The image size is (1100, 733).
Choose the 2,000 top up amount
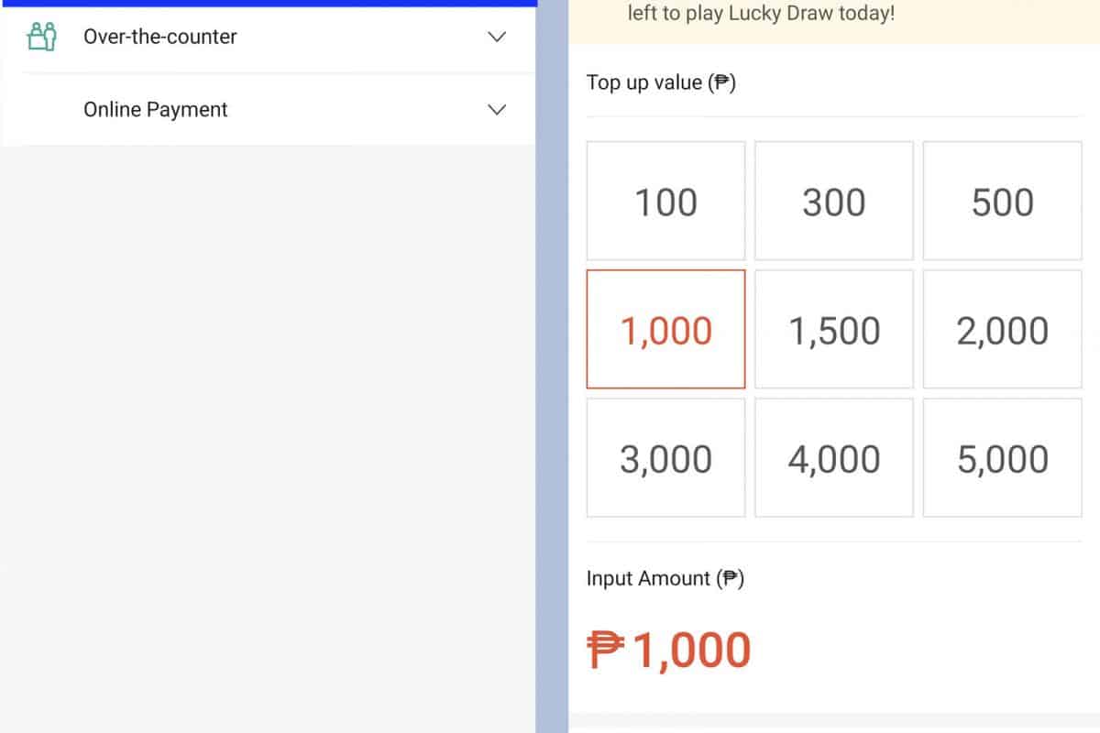pyautogui.click(x=1002, y=330)
